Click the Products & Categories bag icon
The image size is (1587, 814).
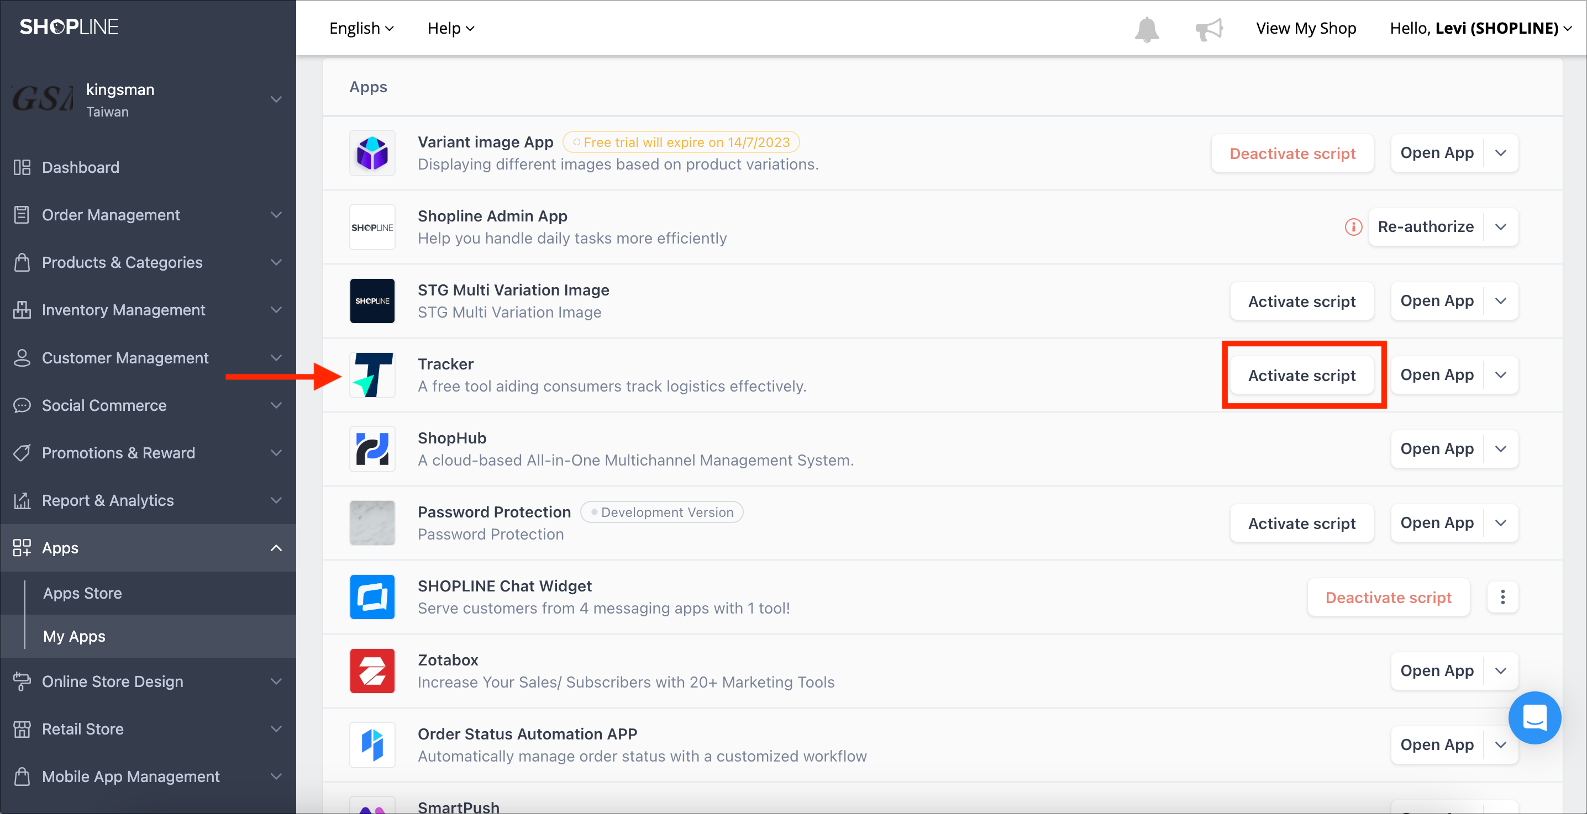point(22,262)
